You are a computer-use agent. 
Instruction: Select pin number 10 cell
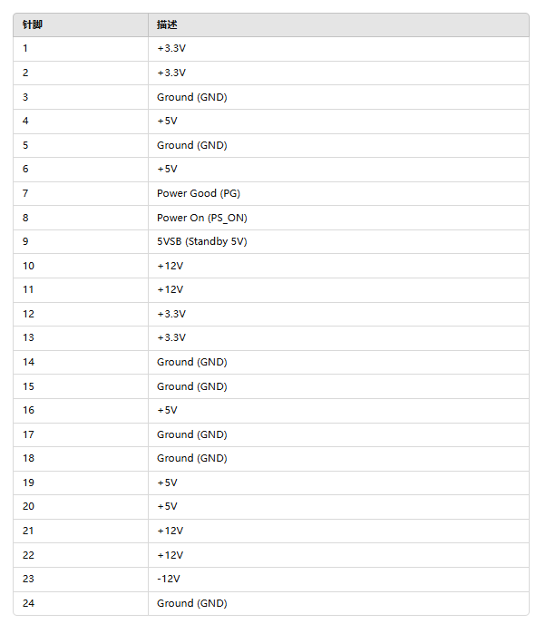click(x=81, y=266)
